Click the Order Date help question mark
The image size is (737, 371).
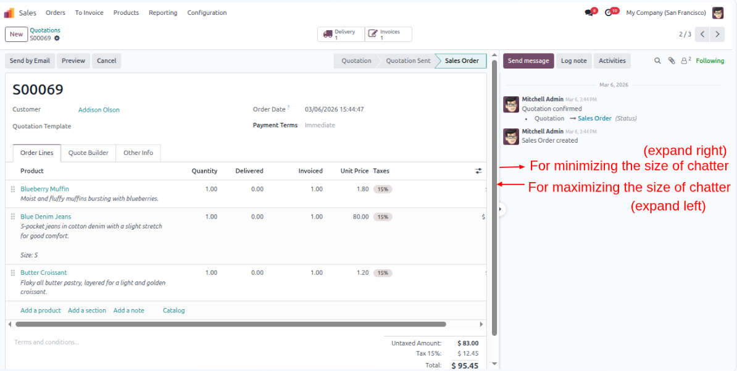pyautogui.click(x=289, y=107)
